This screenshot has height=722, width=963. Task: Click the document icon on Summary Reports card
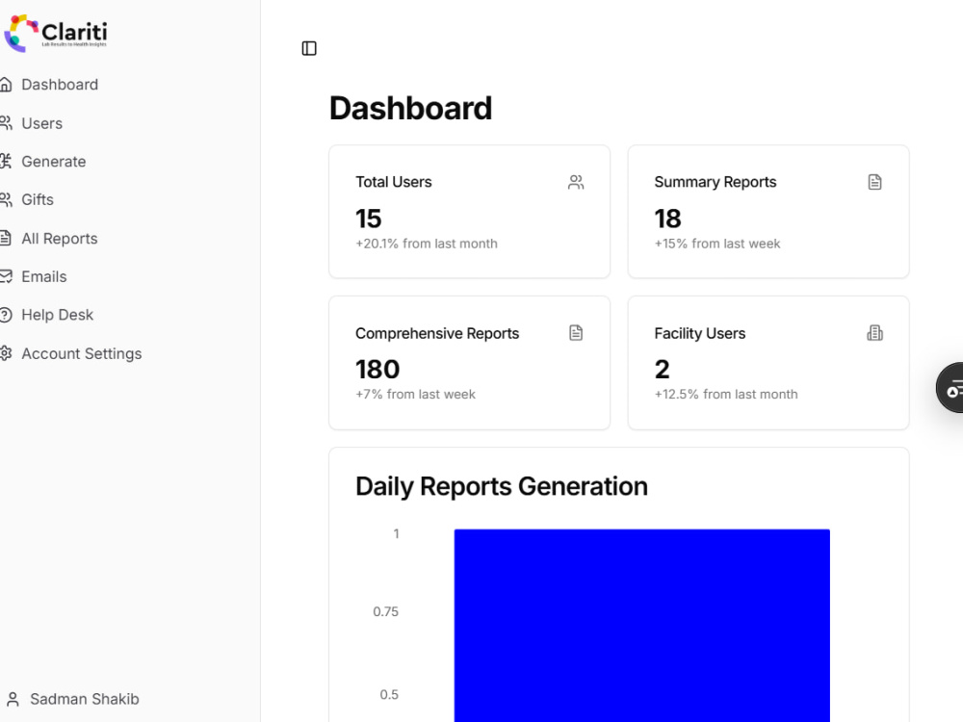click(874, 181)
